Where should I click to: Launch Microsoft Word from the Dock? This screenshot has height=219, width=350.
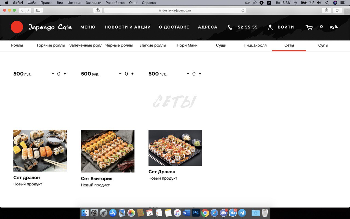tap(186, 213)
